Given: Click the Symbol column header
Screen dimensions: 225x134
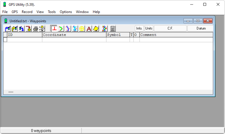Looking at the screenshot, I should point(118,35).
